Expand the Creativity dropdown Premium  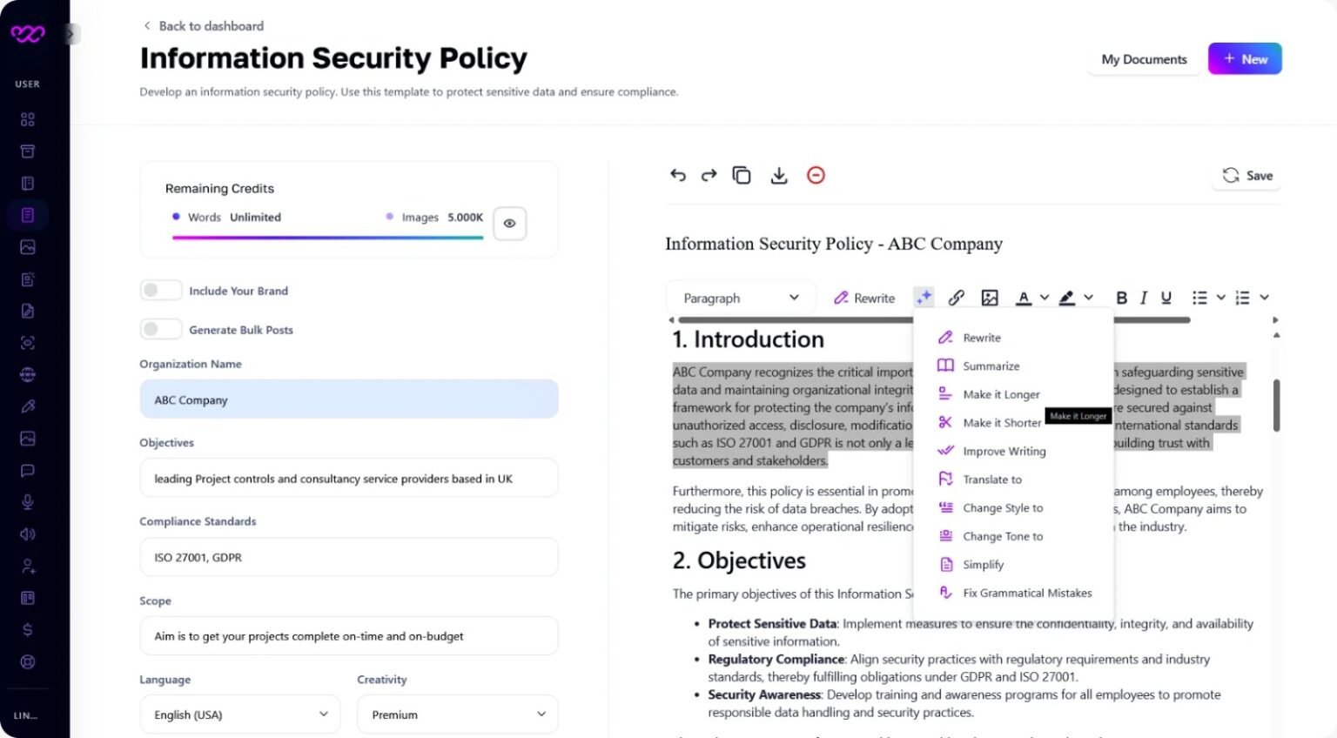click(458, 715)
